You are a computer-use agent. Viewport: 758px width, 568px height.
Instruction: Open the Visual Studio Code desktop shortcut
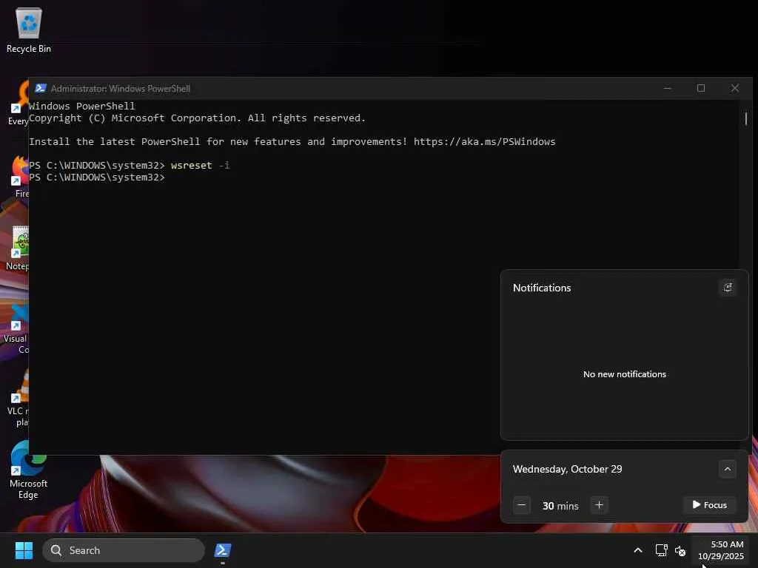[16, 328]
